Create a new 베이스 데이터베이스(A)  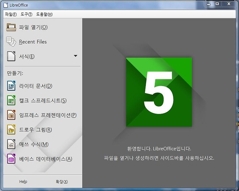[x=45, y=159]
